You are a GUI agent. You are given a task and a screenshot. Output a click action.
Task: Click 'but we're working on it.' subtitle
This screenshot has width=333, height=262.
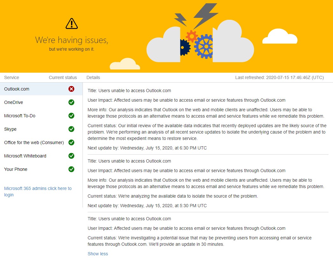tap(72, 49)
